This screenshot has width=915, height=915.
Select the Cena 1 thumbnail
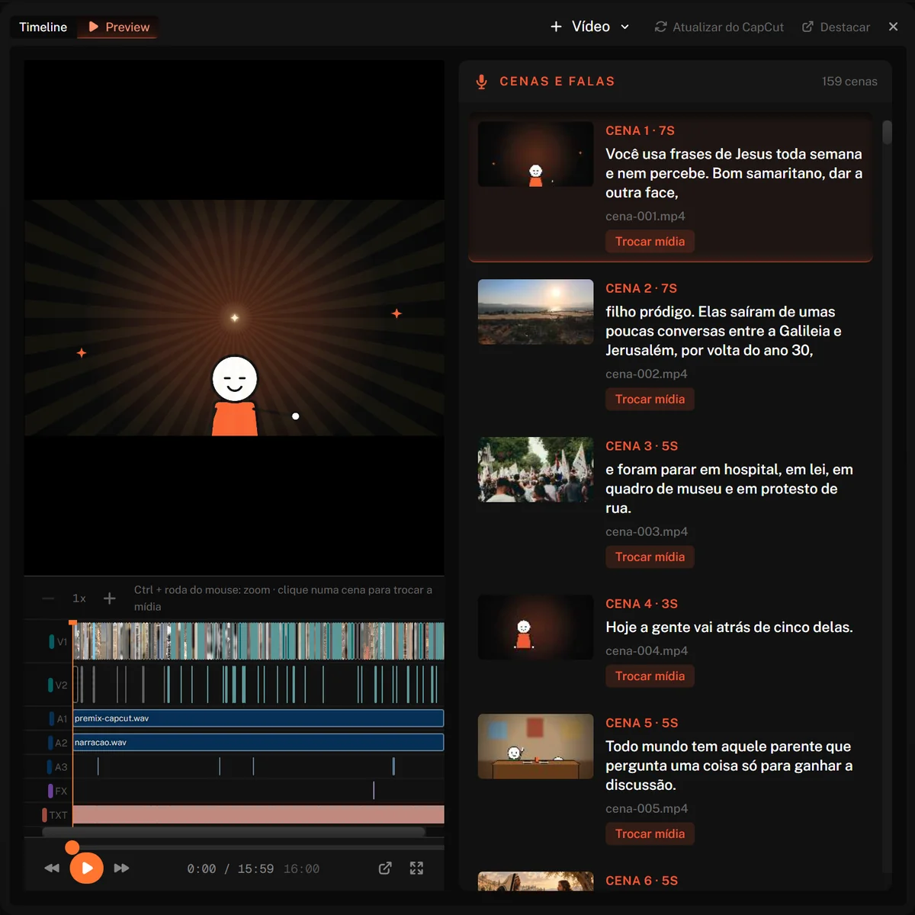[535, 154]
